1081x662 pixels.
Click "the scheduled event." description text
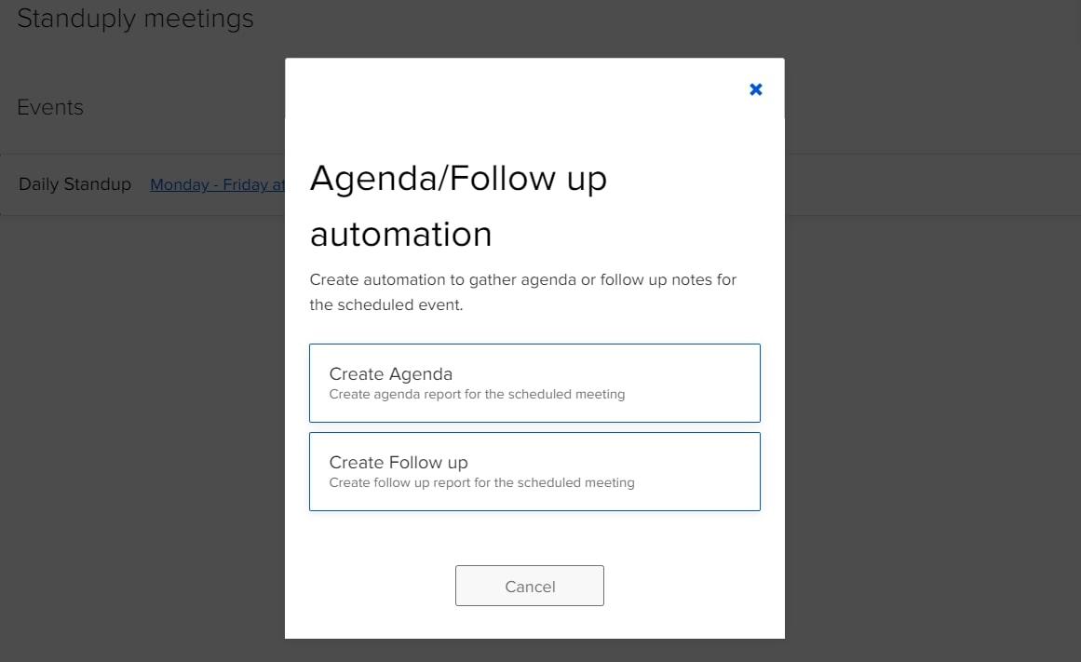tap(385, 304)
